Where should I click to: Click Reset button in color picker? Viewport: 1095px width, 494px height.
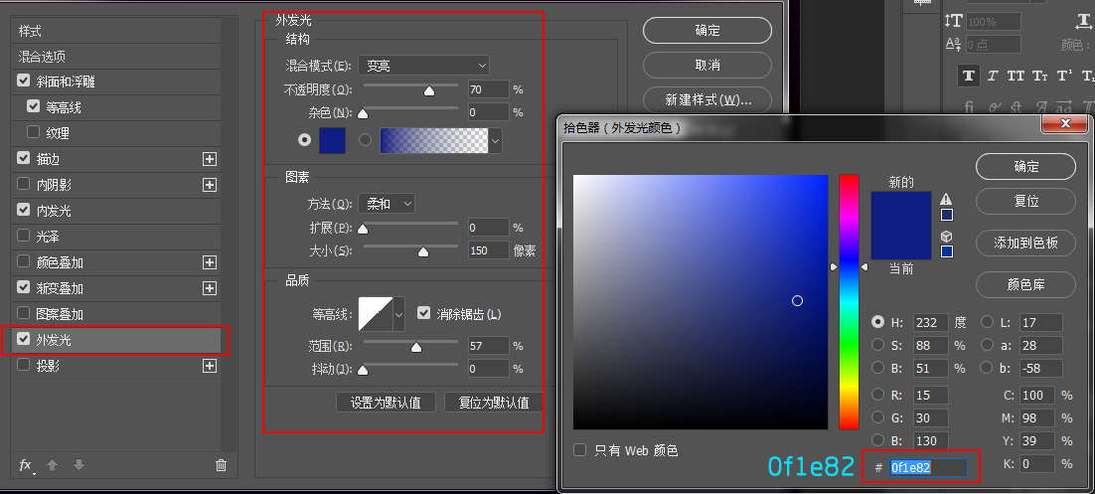[x=1025, y=201]
